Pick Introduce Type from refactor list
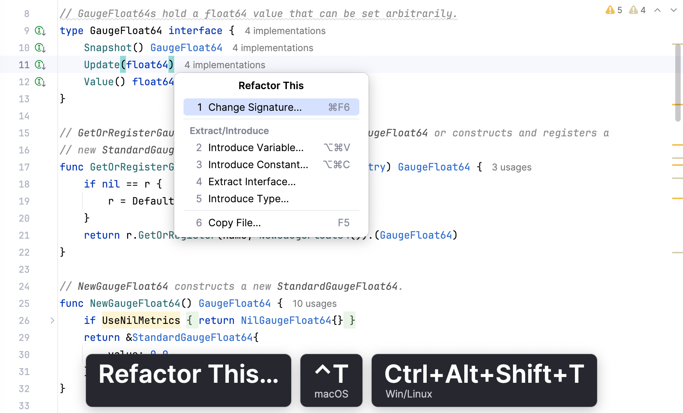This screenshot has width=683, height=413. coord(248,199)
